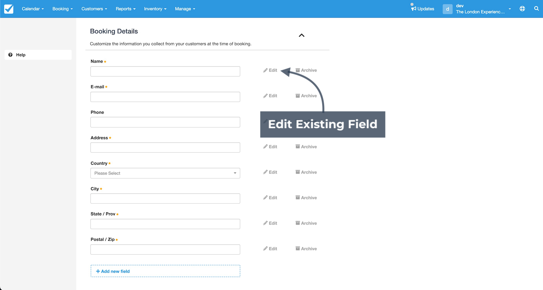Image resolution: width=543 pixels, height=290 pixels.
Task: Edit the State / Prov field
Action: coord(270,223)
